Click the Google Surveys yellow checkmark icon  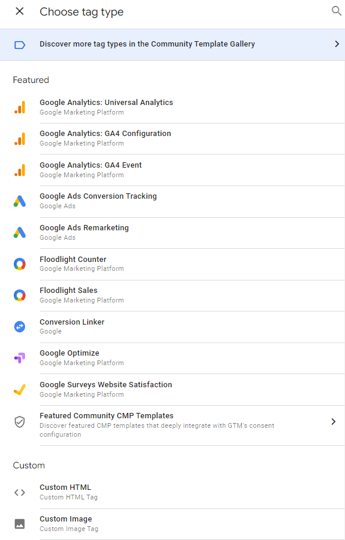20,390
